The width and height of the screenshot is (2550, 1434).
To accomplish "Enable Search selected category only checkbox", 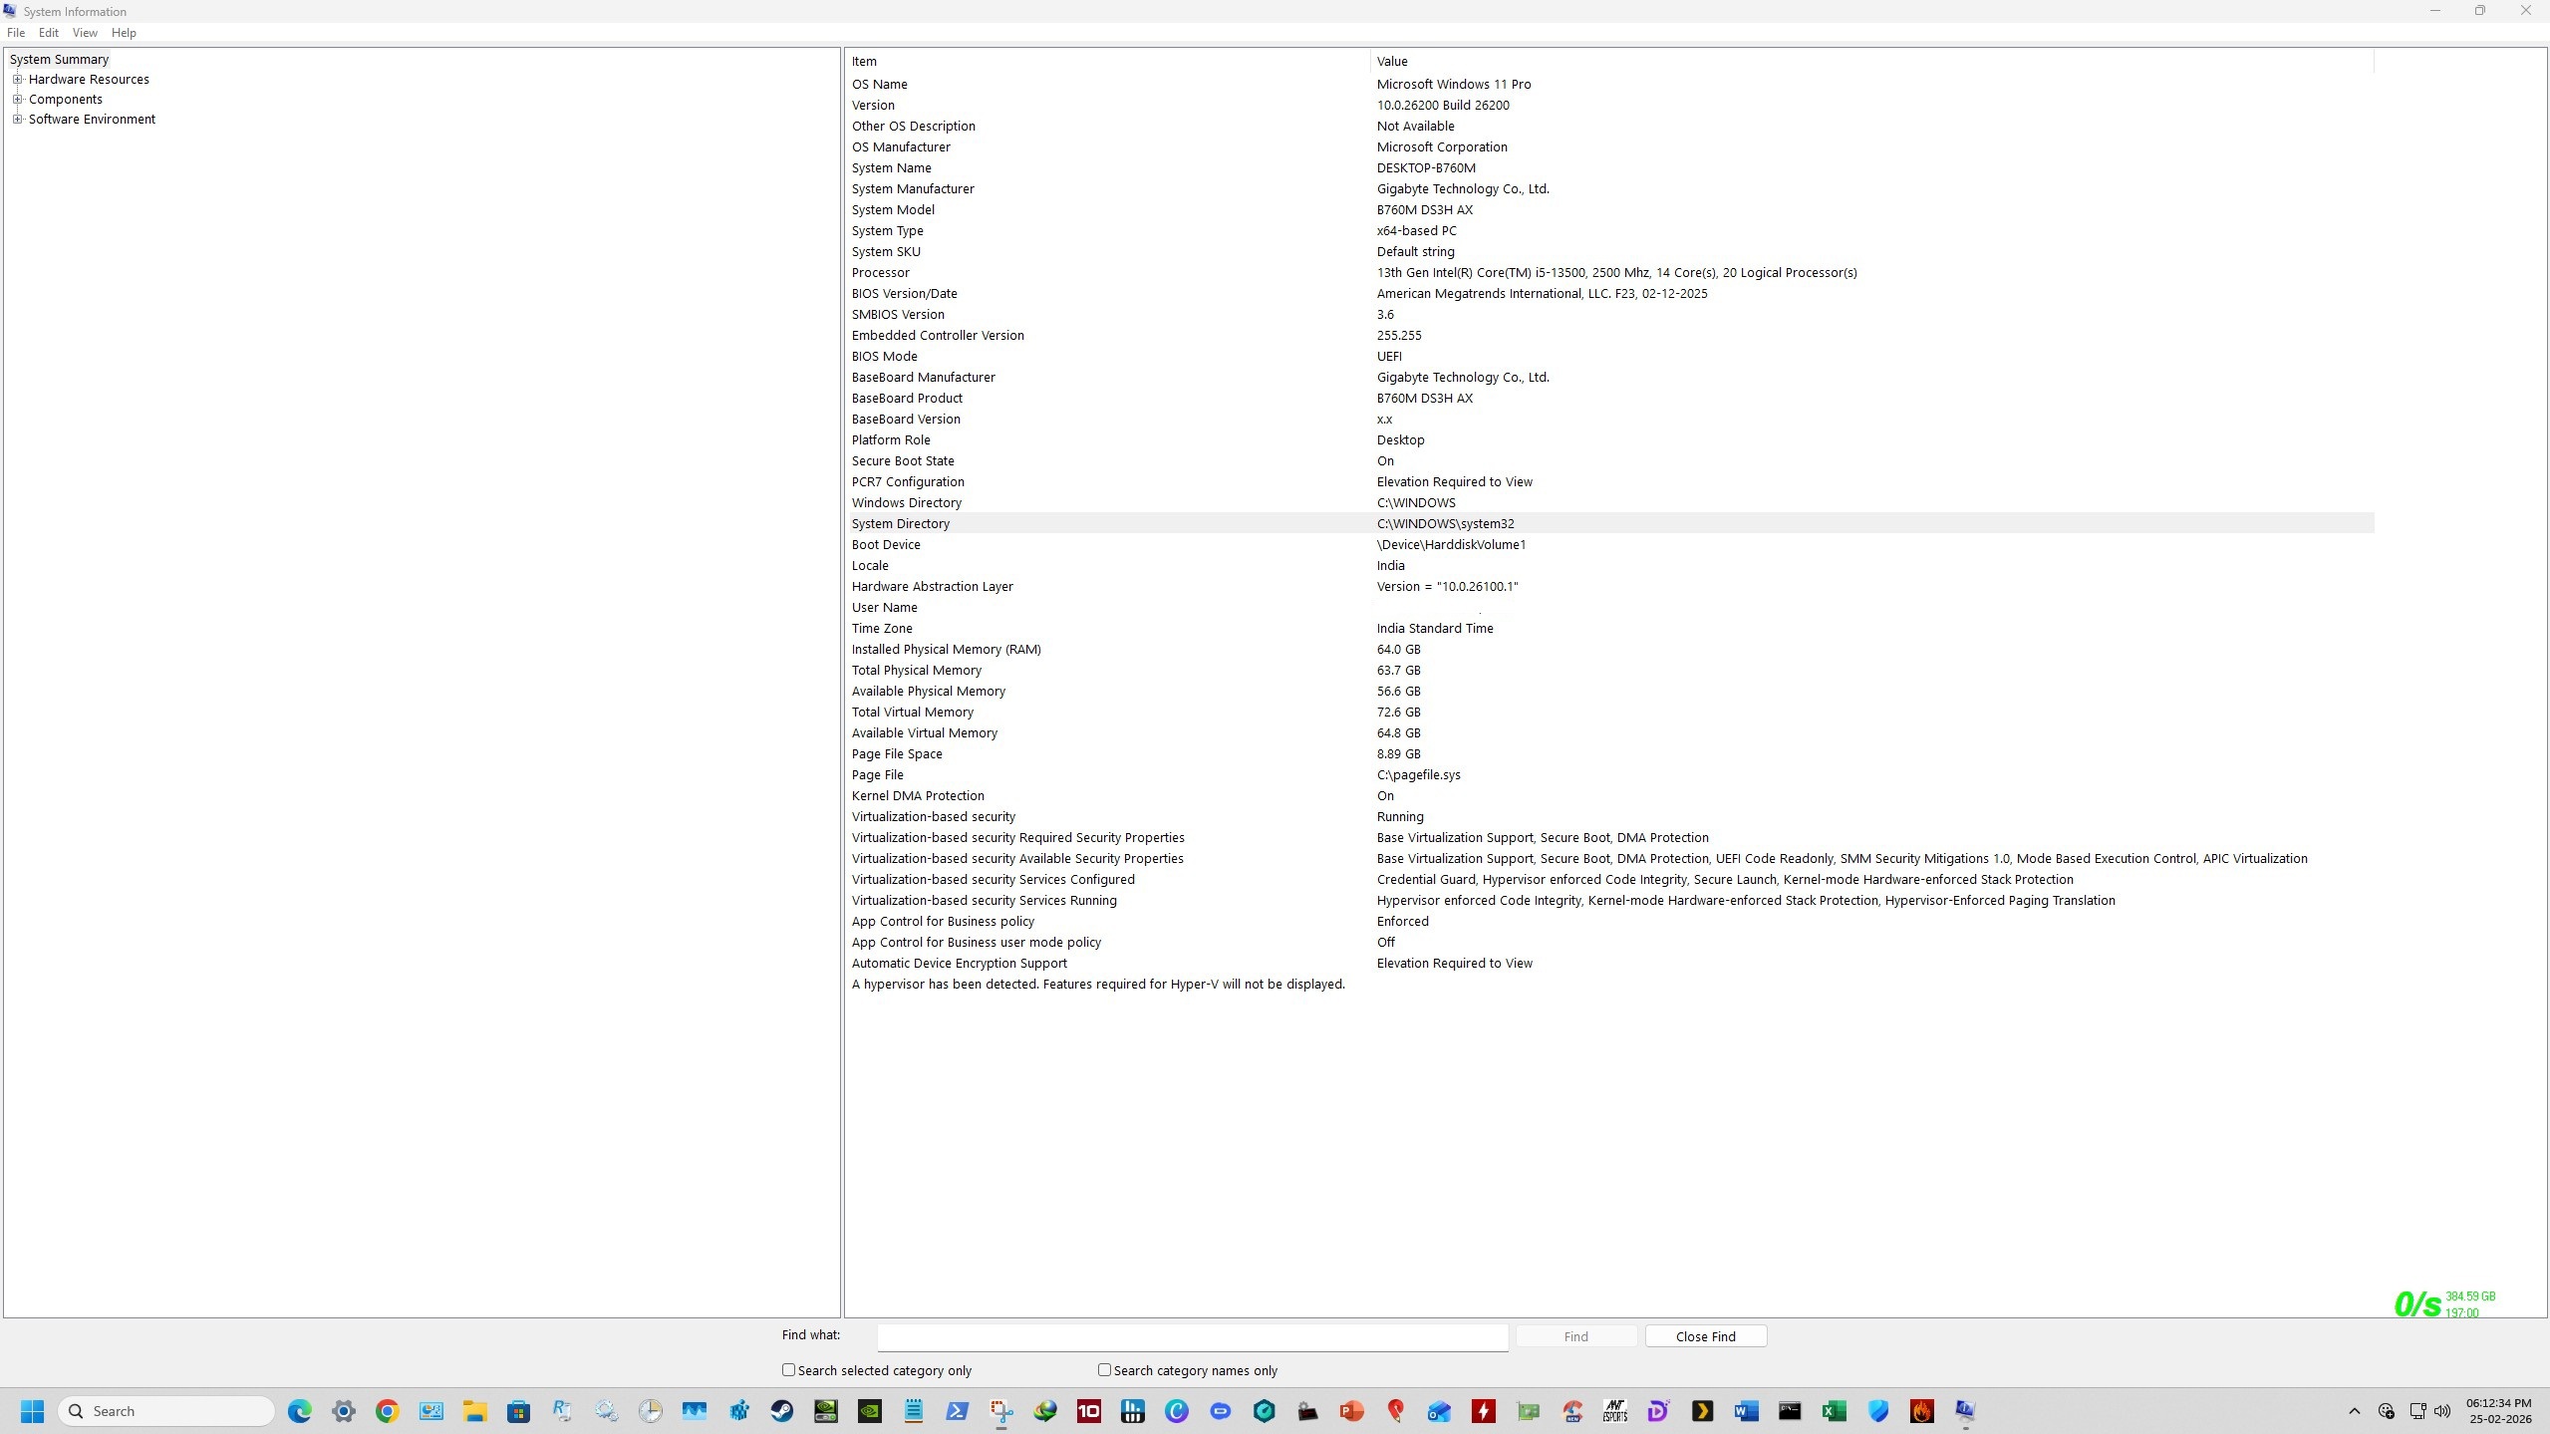I will click(789, 1370).
